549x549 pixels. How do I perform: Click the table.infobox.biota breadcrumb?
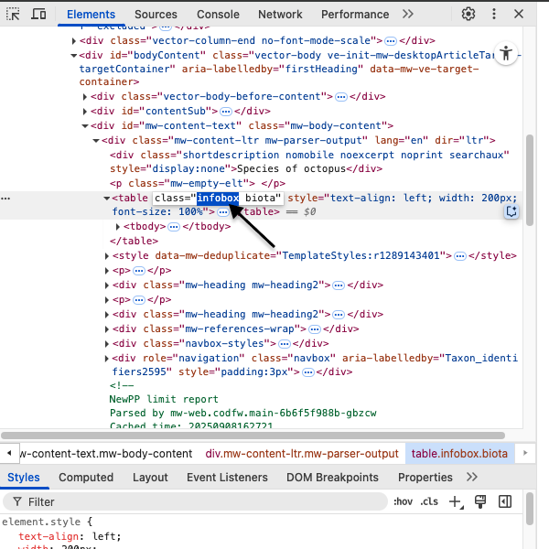(x=459, y=453)
